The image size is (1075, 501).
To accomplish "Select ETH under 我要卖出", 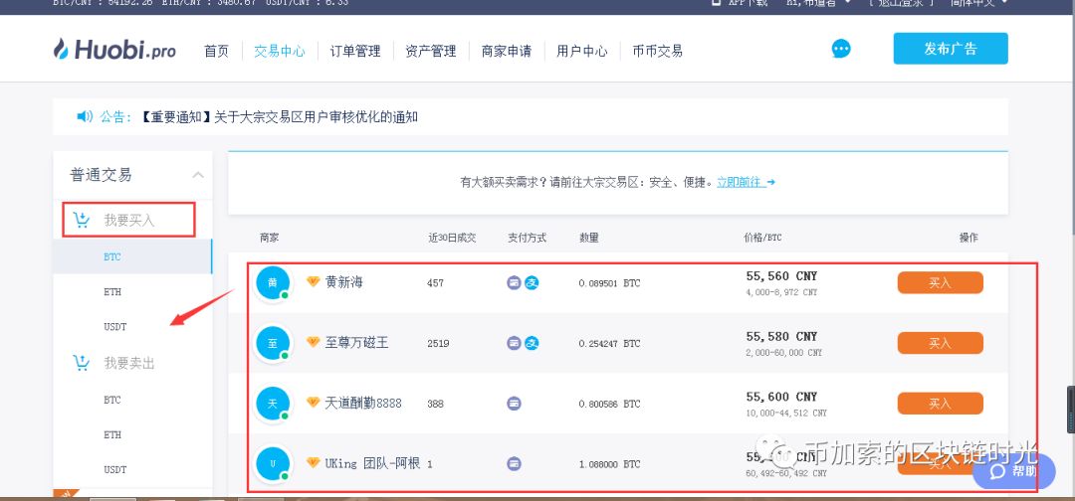I will [x=112, y=434].
